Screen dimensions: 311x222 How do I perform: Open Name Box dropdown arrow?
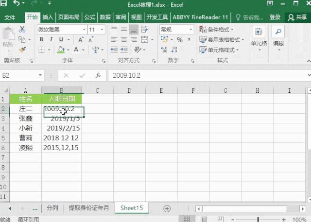[x=40, y=75]
